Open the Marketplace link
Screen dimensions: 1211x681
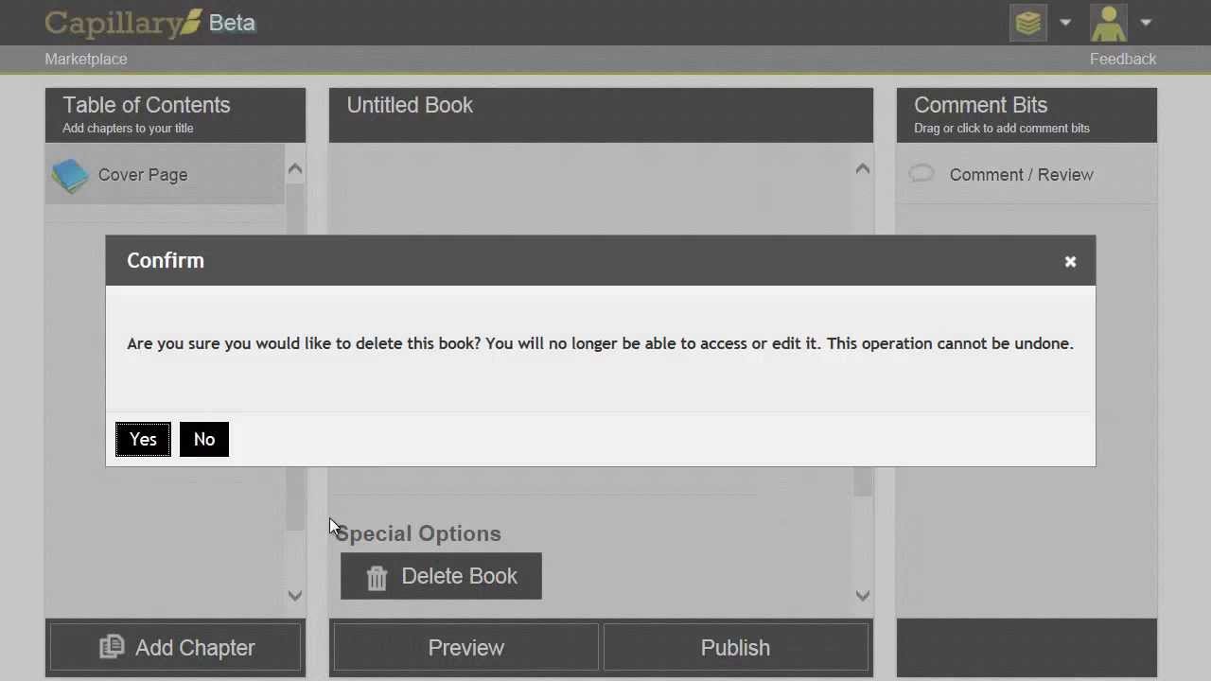click(86, 59)
